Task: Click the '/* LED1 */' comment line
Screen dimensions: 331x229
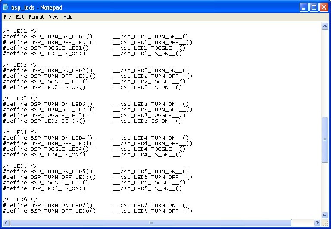Action: coord(20,31)
